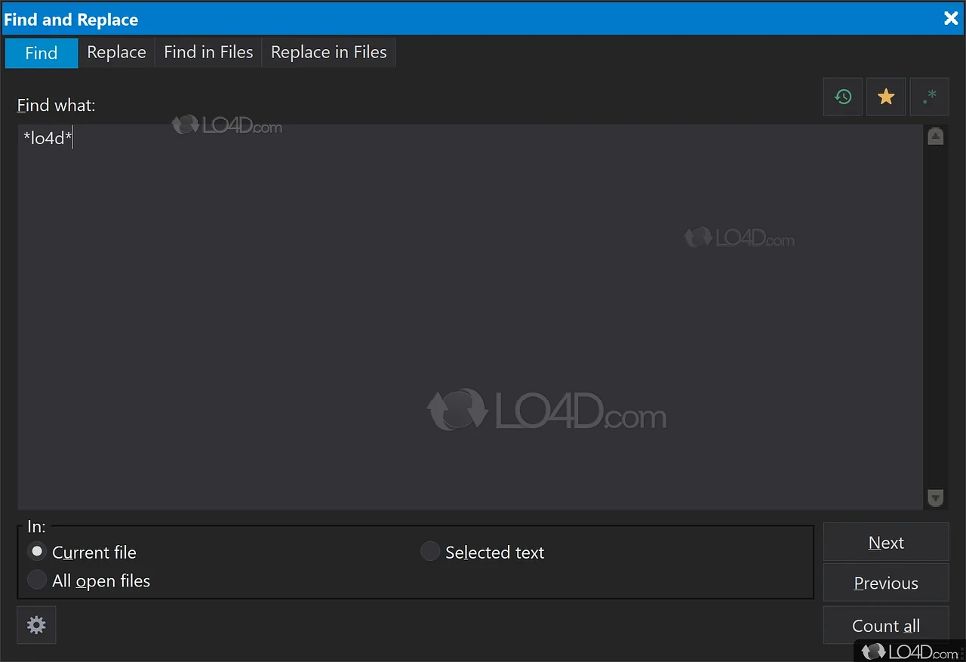966x662 pixels.
Task: Click the Next button
Action: click(886, 542)
